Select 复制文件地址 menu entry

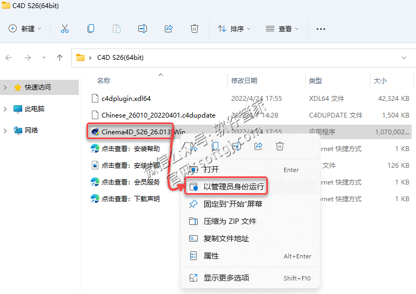point(226,238)
